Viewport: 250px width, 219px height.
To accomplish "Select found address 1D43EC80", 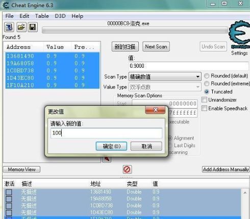I will [x=53, y=78].
